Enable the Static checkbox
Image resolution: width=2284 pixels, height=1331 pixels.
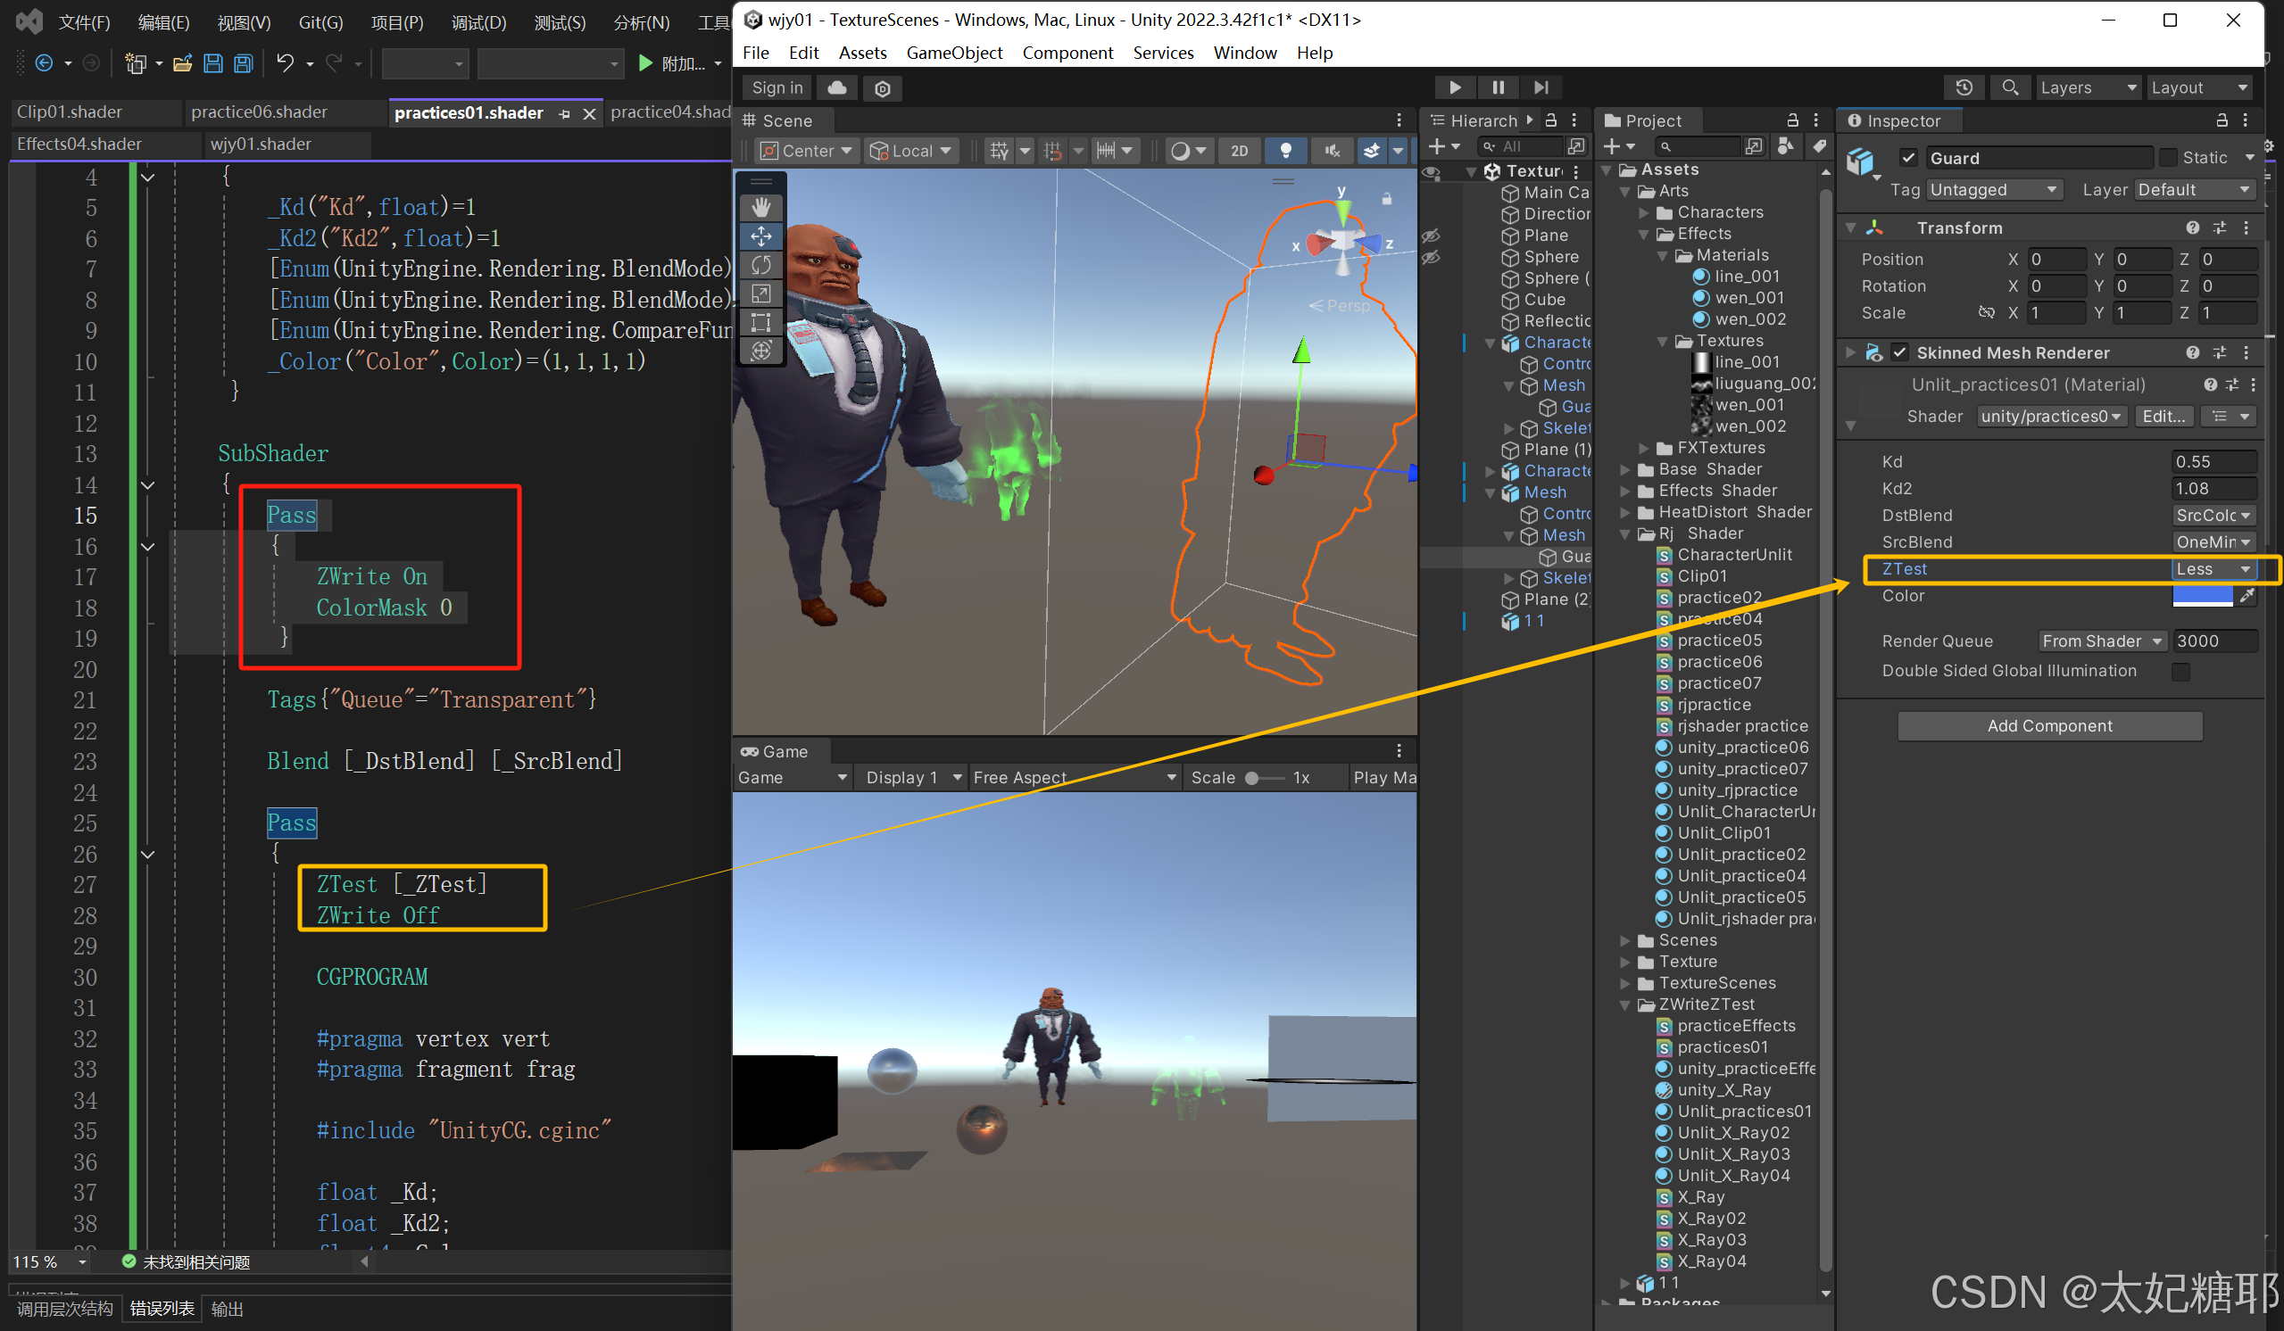pos(2168,158)
